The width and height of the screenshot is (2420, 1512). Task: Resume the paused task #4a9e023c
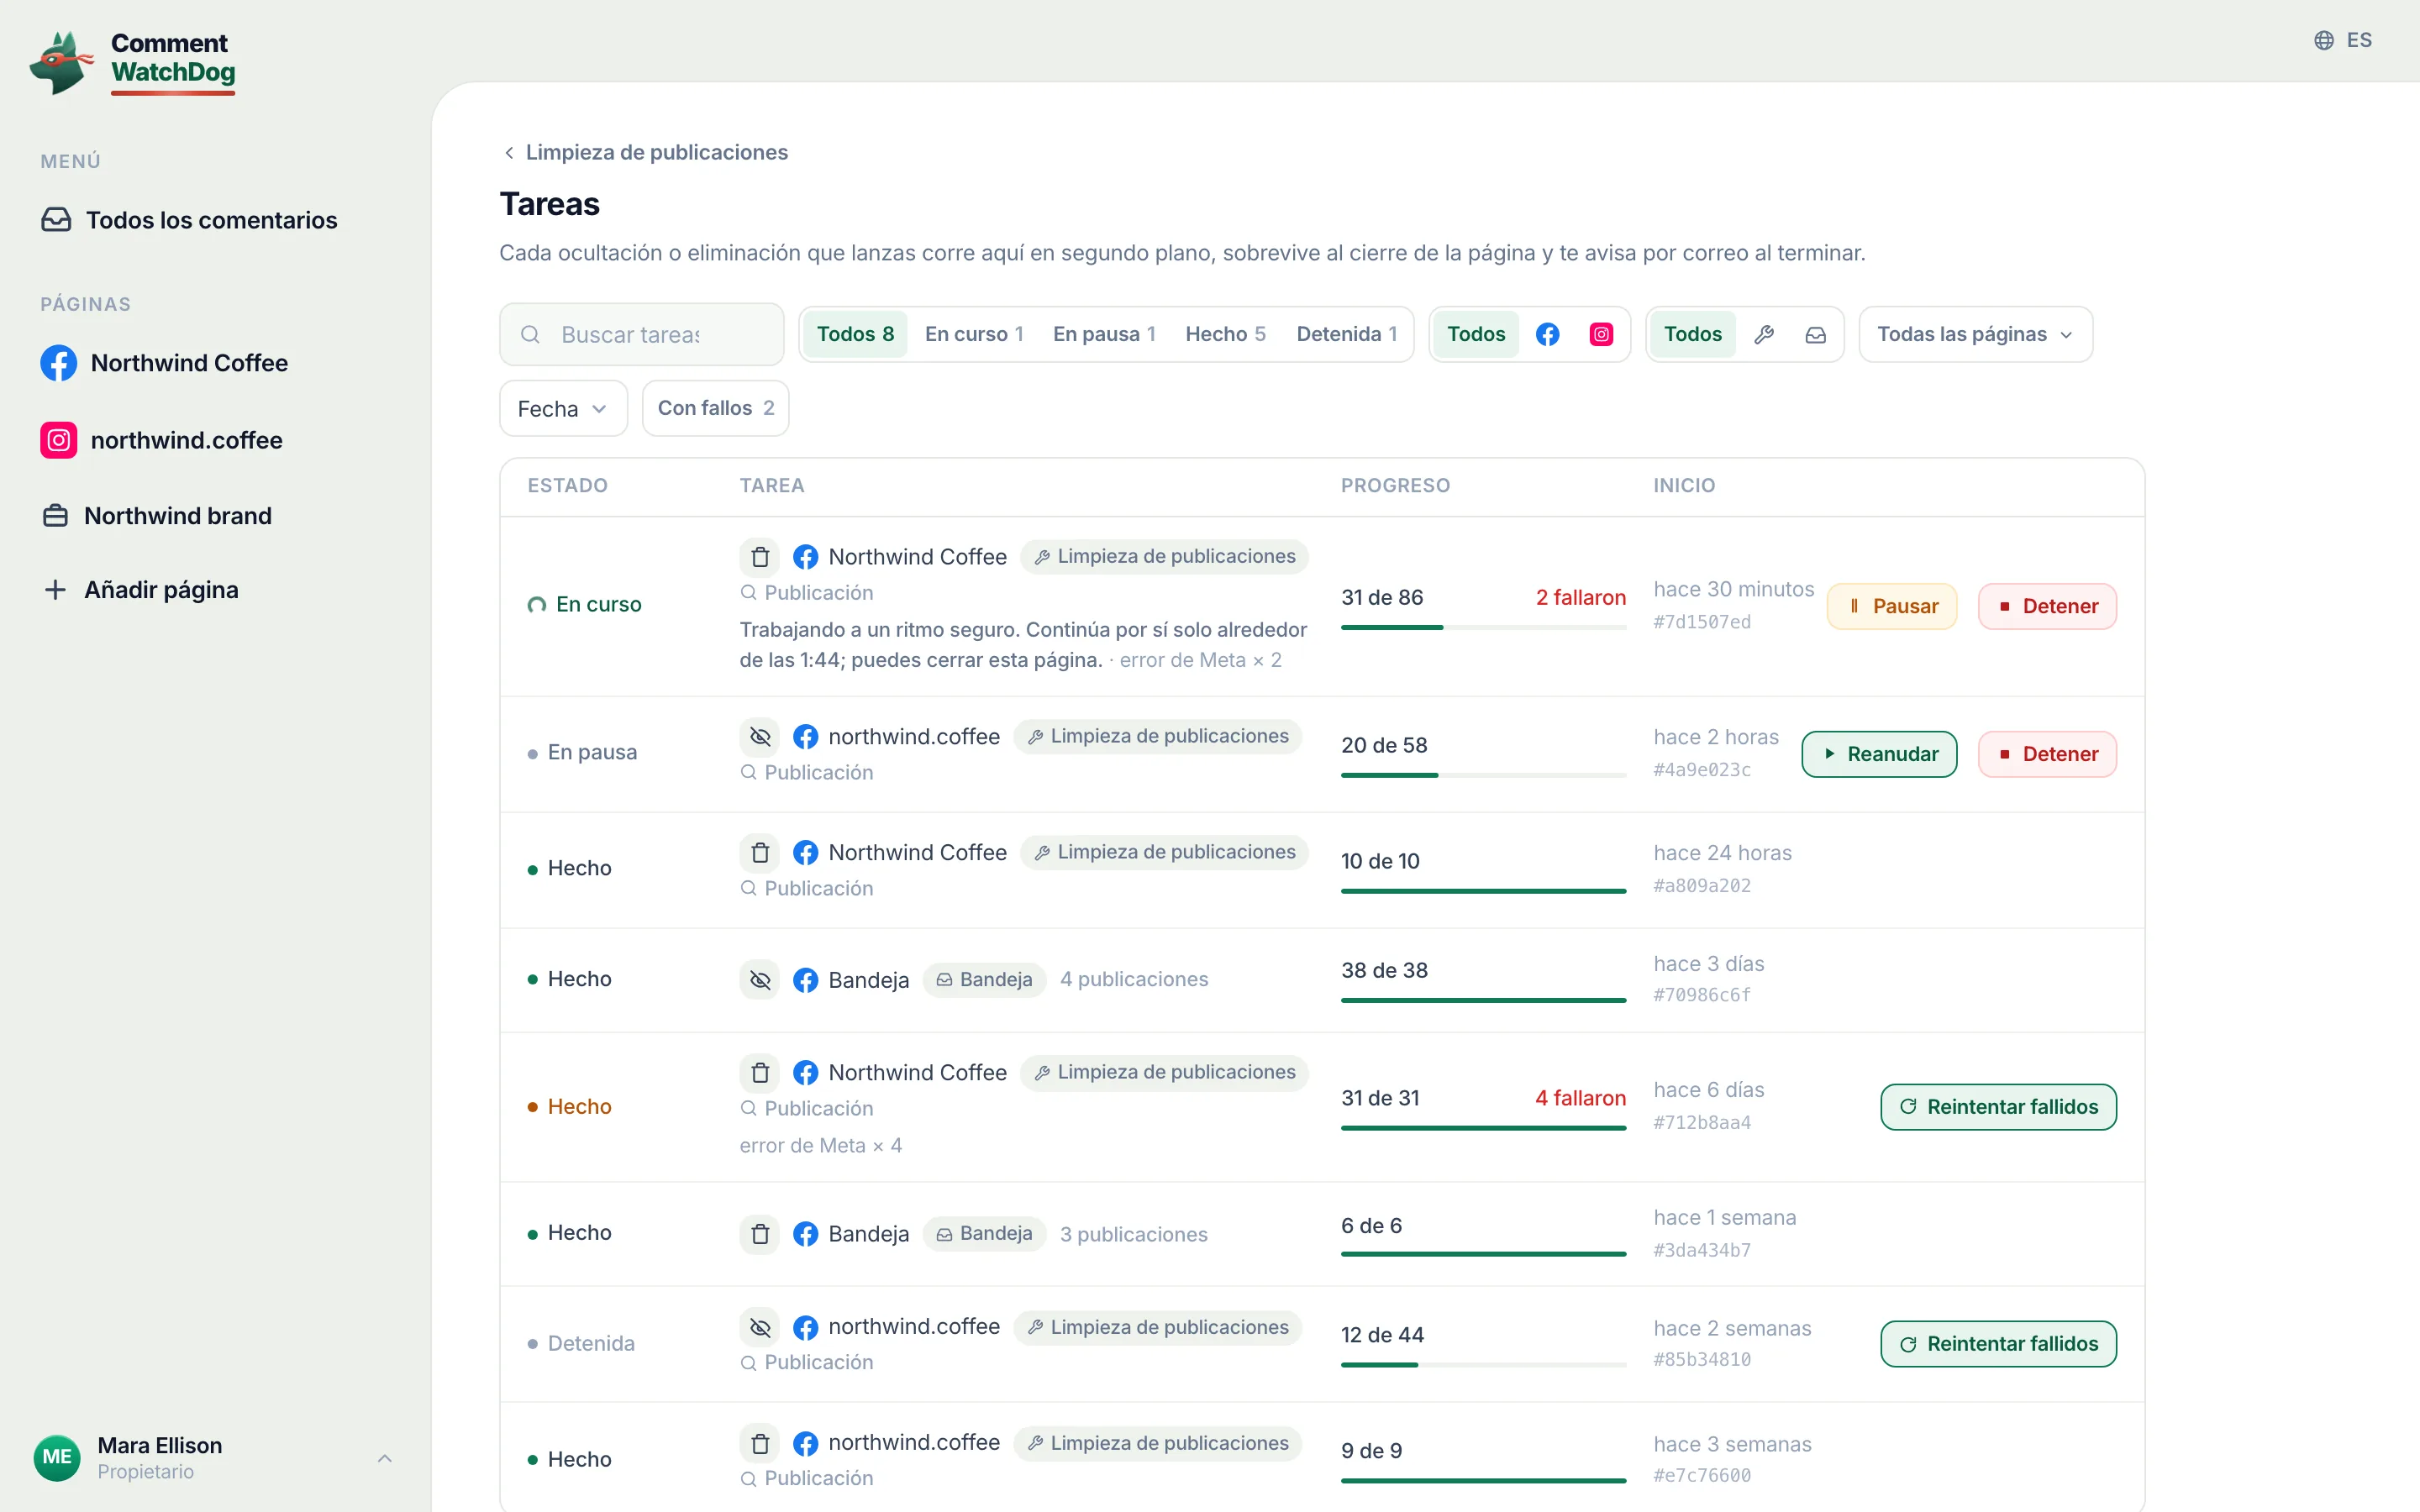pyautogui.click(x=1879, y=754)
